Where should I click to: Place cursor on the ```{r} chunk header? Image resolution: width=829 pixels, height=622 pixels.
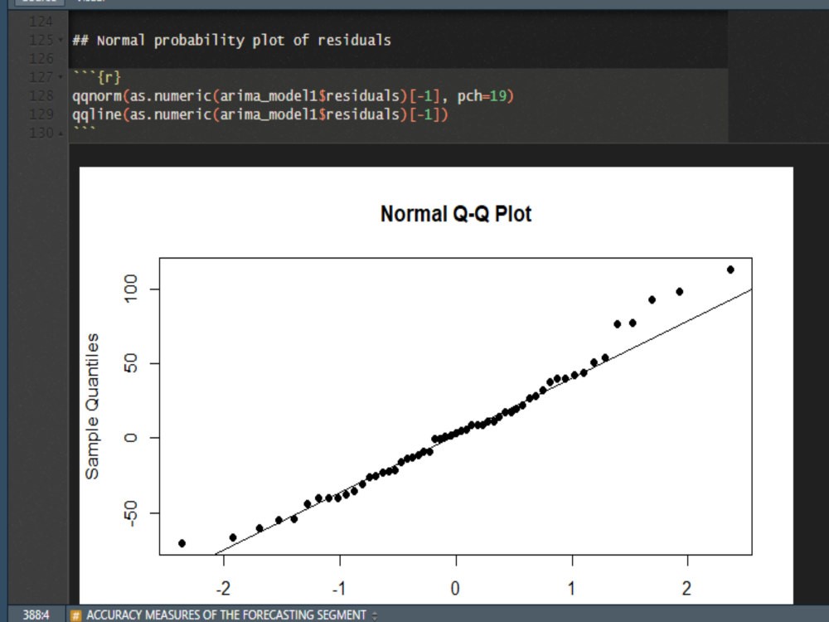97,77
